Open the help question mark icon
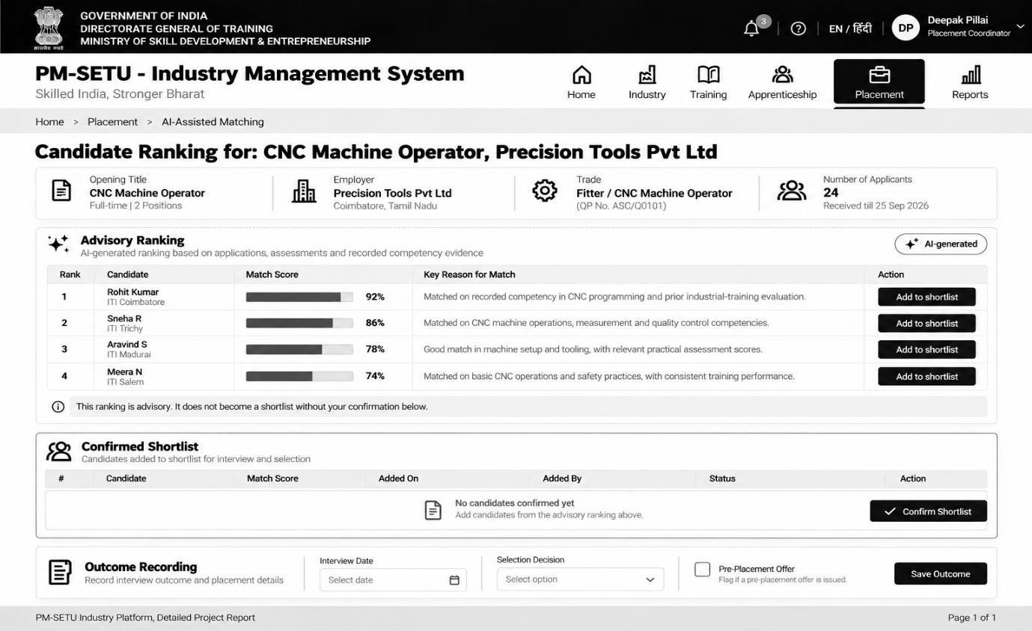Image resolution: width=1032 pixels, height=631 pixels. (x=799, y=28)
